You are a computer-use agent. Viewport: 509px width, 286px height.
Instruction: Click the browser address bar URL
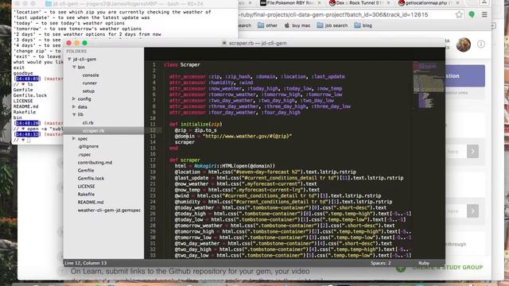click(334, 14)
